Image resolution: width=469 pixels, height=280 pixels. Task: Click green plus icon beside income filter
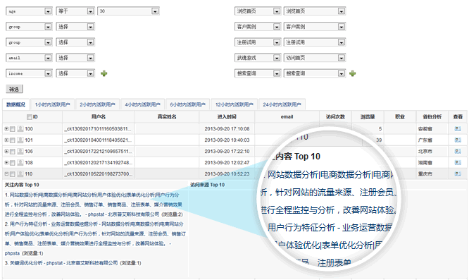point(104,73)
